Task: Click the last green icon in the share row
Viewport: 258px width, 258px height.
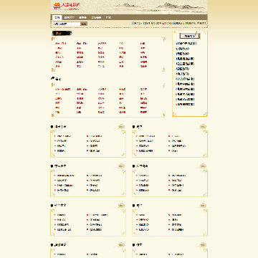Action: (x=199, y=23)
